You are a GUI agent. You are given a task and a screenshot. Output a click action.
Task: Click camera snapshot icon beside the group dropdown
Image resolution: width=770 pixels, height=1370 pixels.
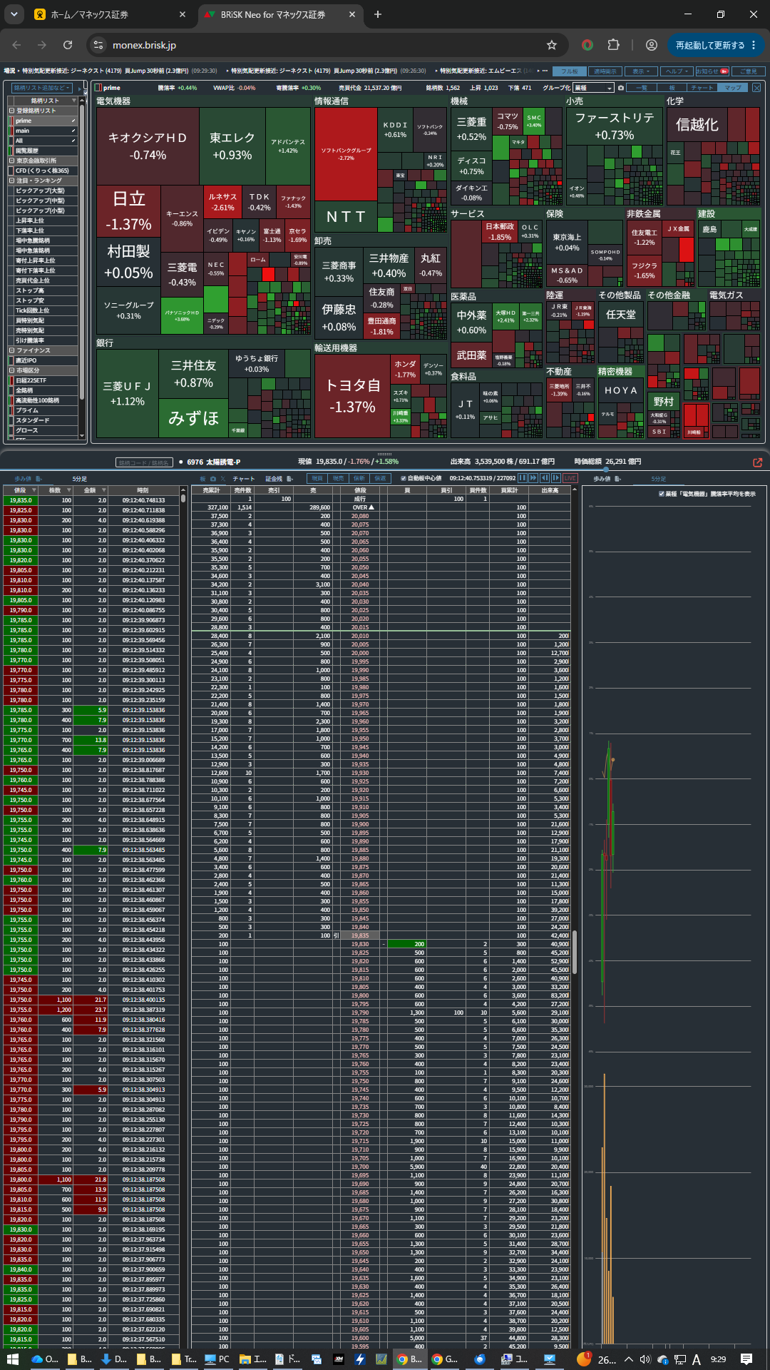point(620,88)
